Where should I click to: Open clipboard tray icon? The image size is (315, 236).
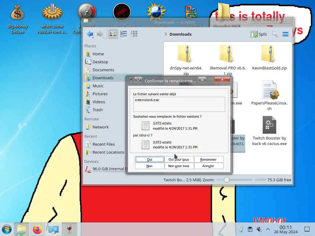250,229
